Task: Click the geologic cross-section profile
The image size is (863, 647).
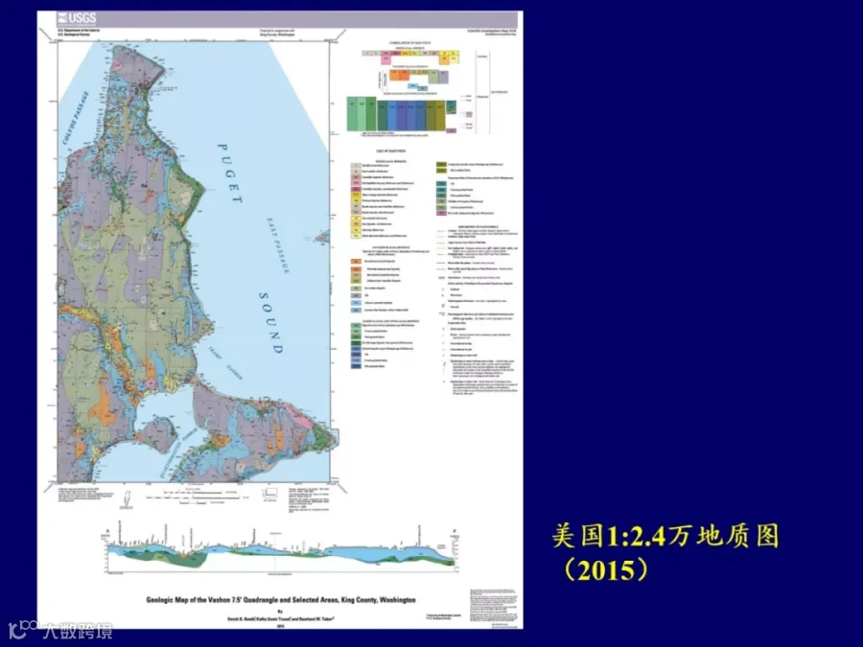Action: coord(281,548)
